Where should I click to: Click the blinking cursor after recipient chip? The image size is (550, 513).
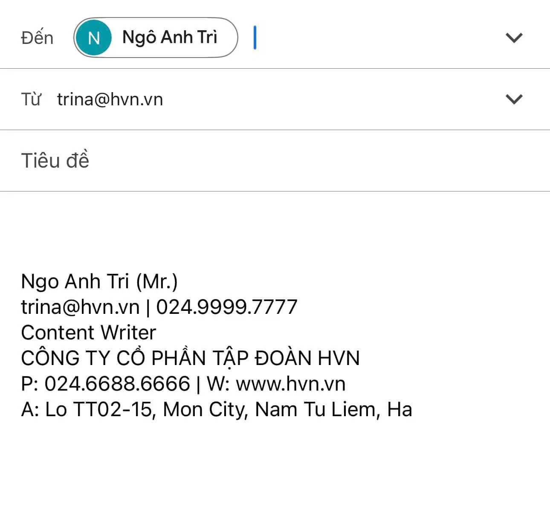(x=255, y=38)
